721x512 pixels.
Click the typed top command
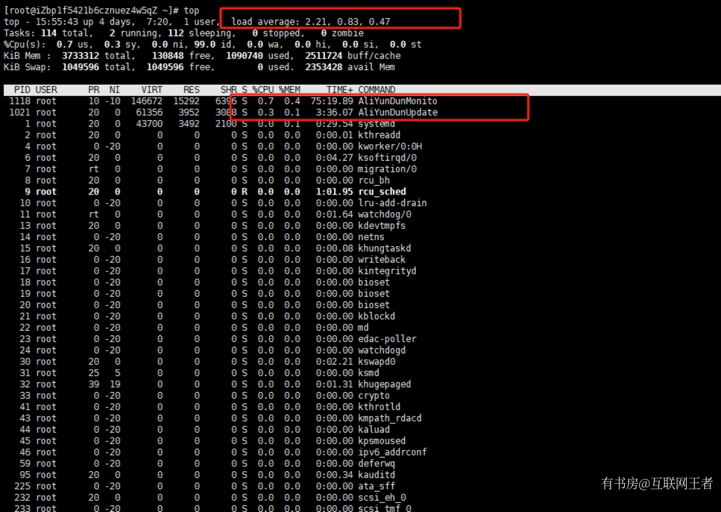click(x=192, y=10)
